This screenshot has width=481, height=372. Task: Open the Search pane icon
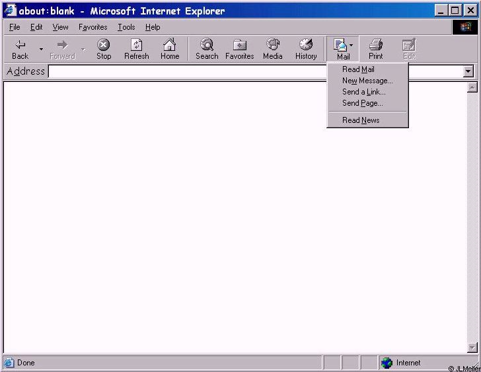tap(207, 44)
